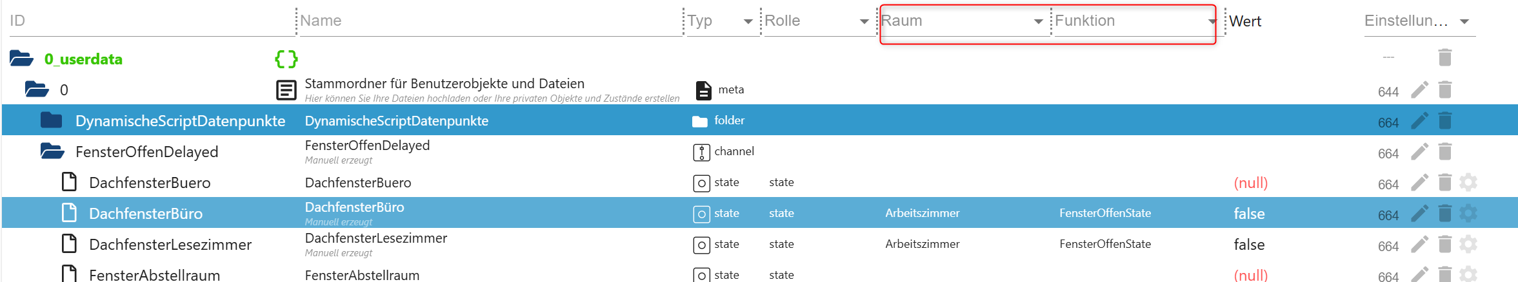
Task: Delete the 0_userdata root with trash icon
Action: click(1445, 58)
